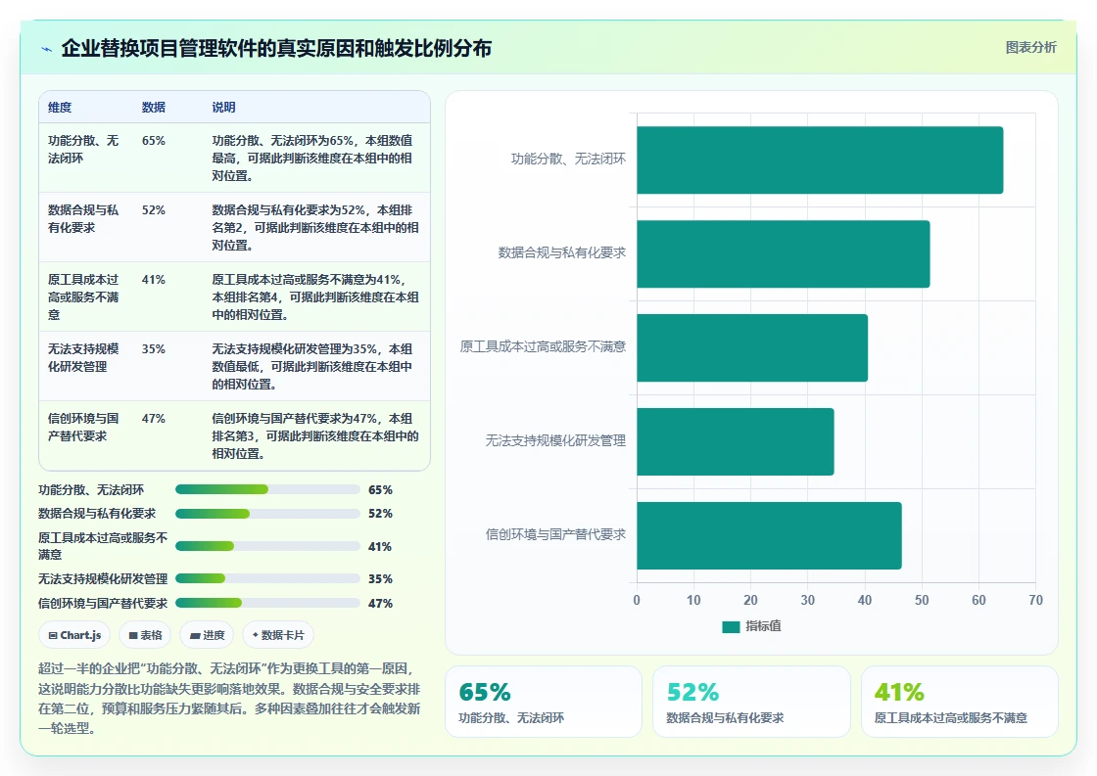This screenshot has width=1097, height=776.
Task: Click the chart bar for 原工具成本过高或服务不满意
Action: 752,347
